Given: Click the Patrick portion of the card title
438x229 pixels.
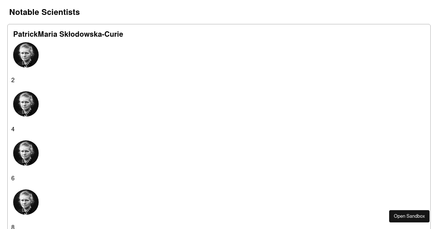Looking at the screenshot, I should point(26,34).
